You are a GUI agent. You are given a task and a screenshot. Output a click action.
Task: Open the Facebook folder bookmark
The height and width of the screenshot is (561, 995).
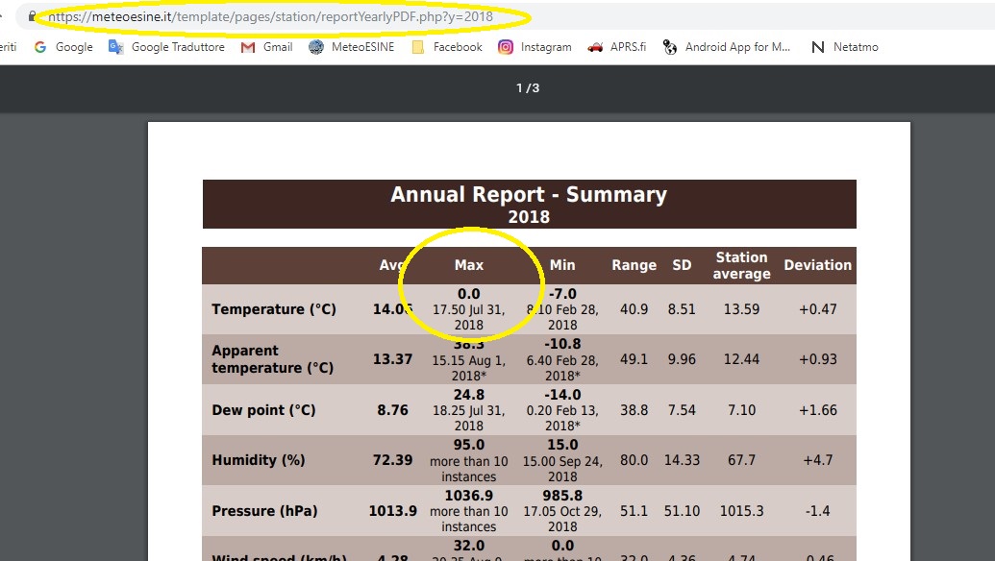(x=447, y=47)
